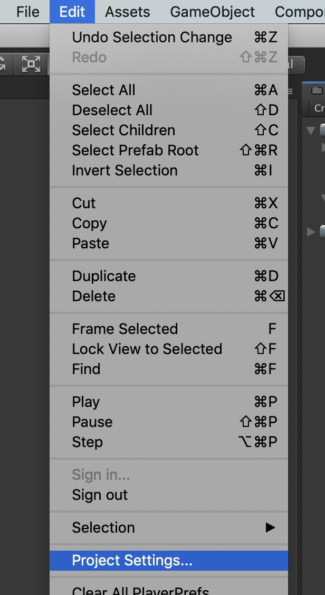Viewport: 325px width, 595px height.
Task: Choose Undo Selection Change
Action: coord(152,38)
